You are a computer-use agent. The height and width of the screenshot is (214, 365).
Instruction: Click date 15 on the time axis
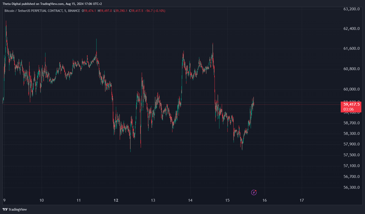227,200
